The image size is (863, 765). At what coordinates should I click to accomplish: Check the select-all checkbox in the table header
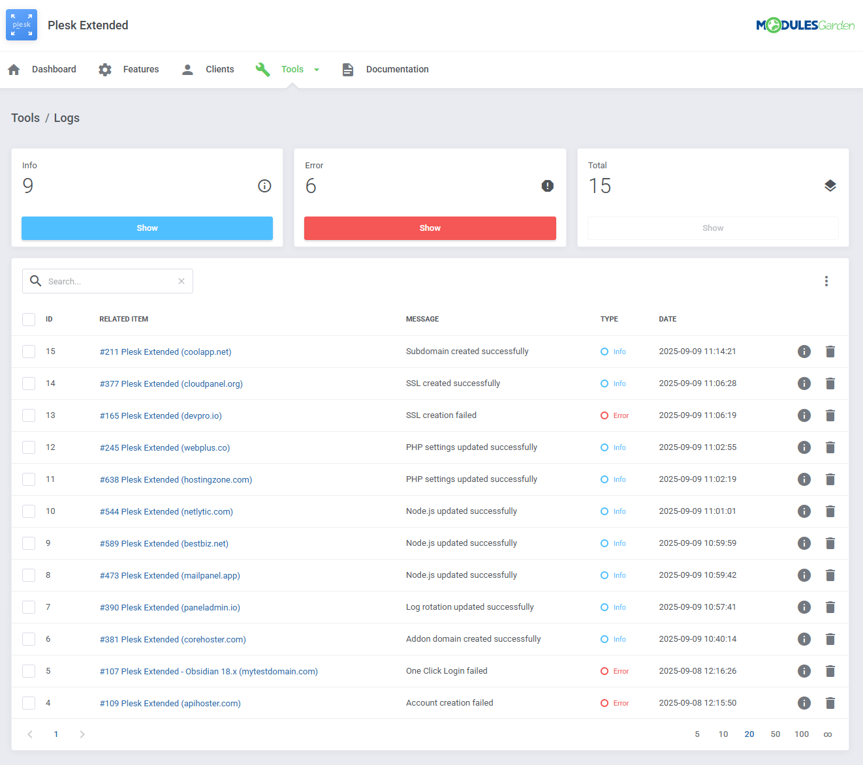click(x=28, y=319)
